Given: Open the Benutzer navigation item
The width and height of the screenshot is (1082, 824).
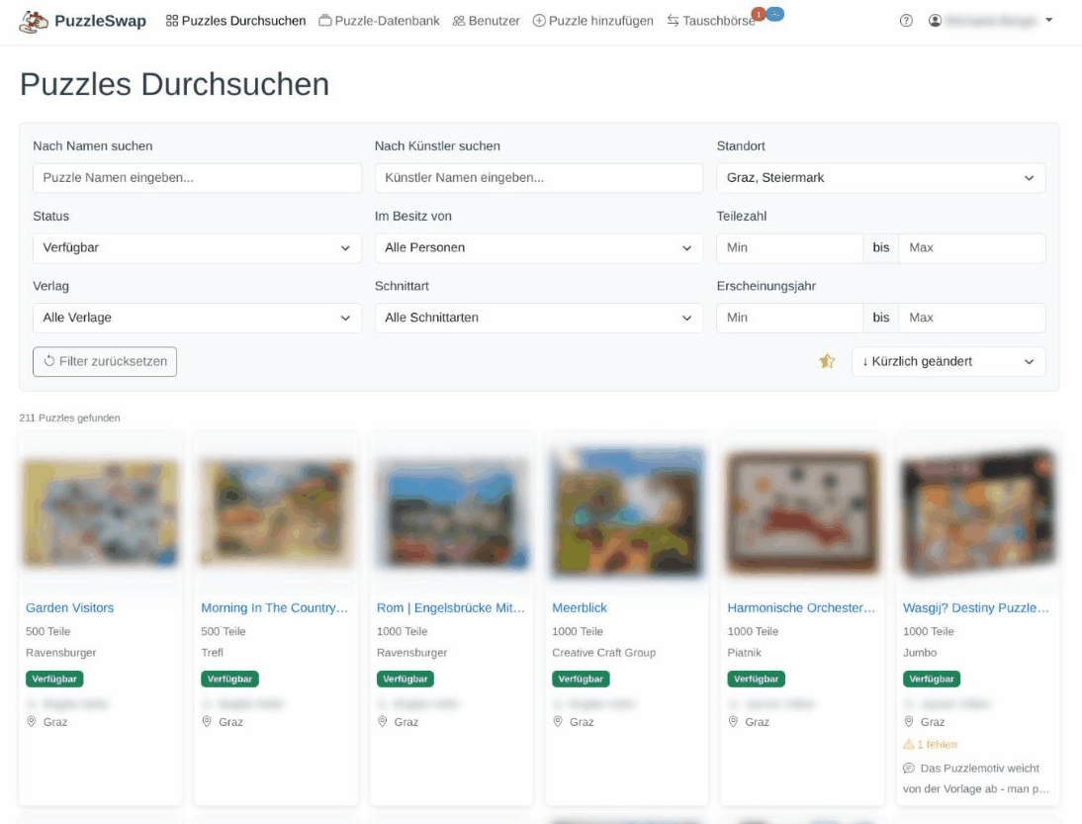Looking at the screenshot, I should (x=486, y=21).
